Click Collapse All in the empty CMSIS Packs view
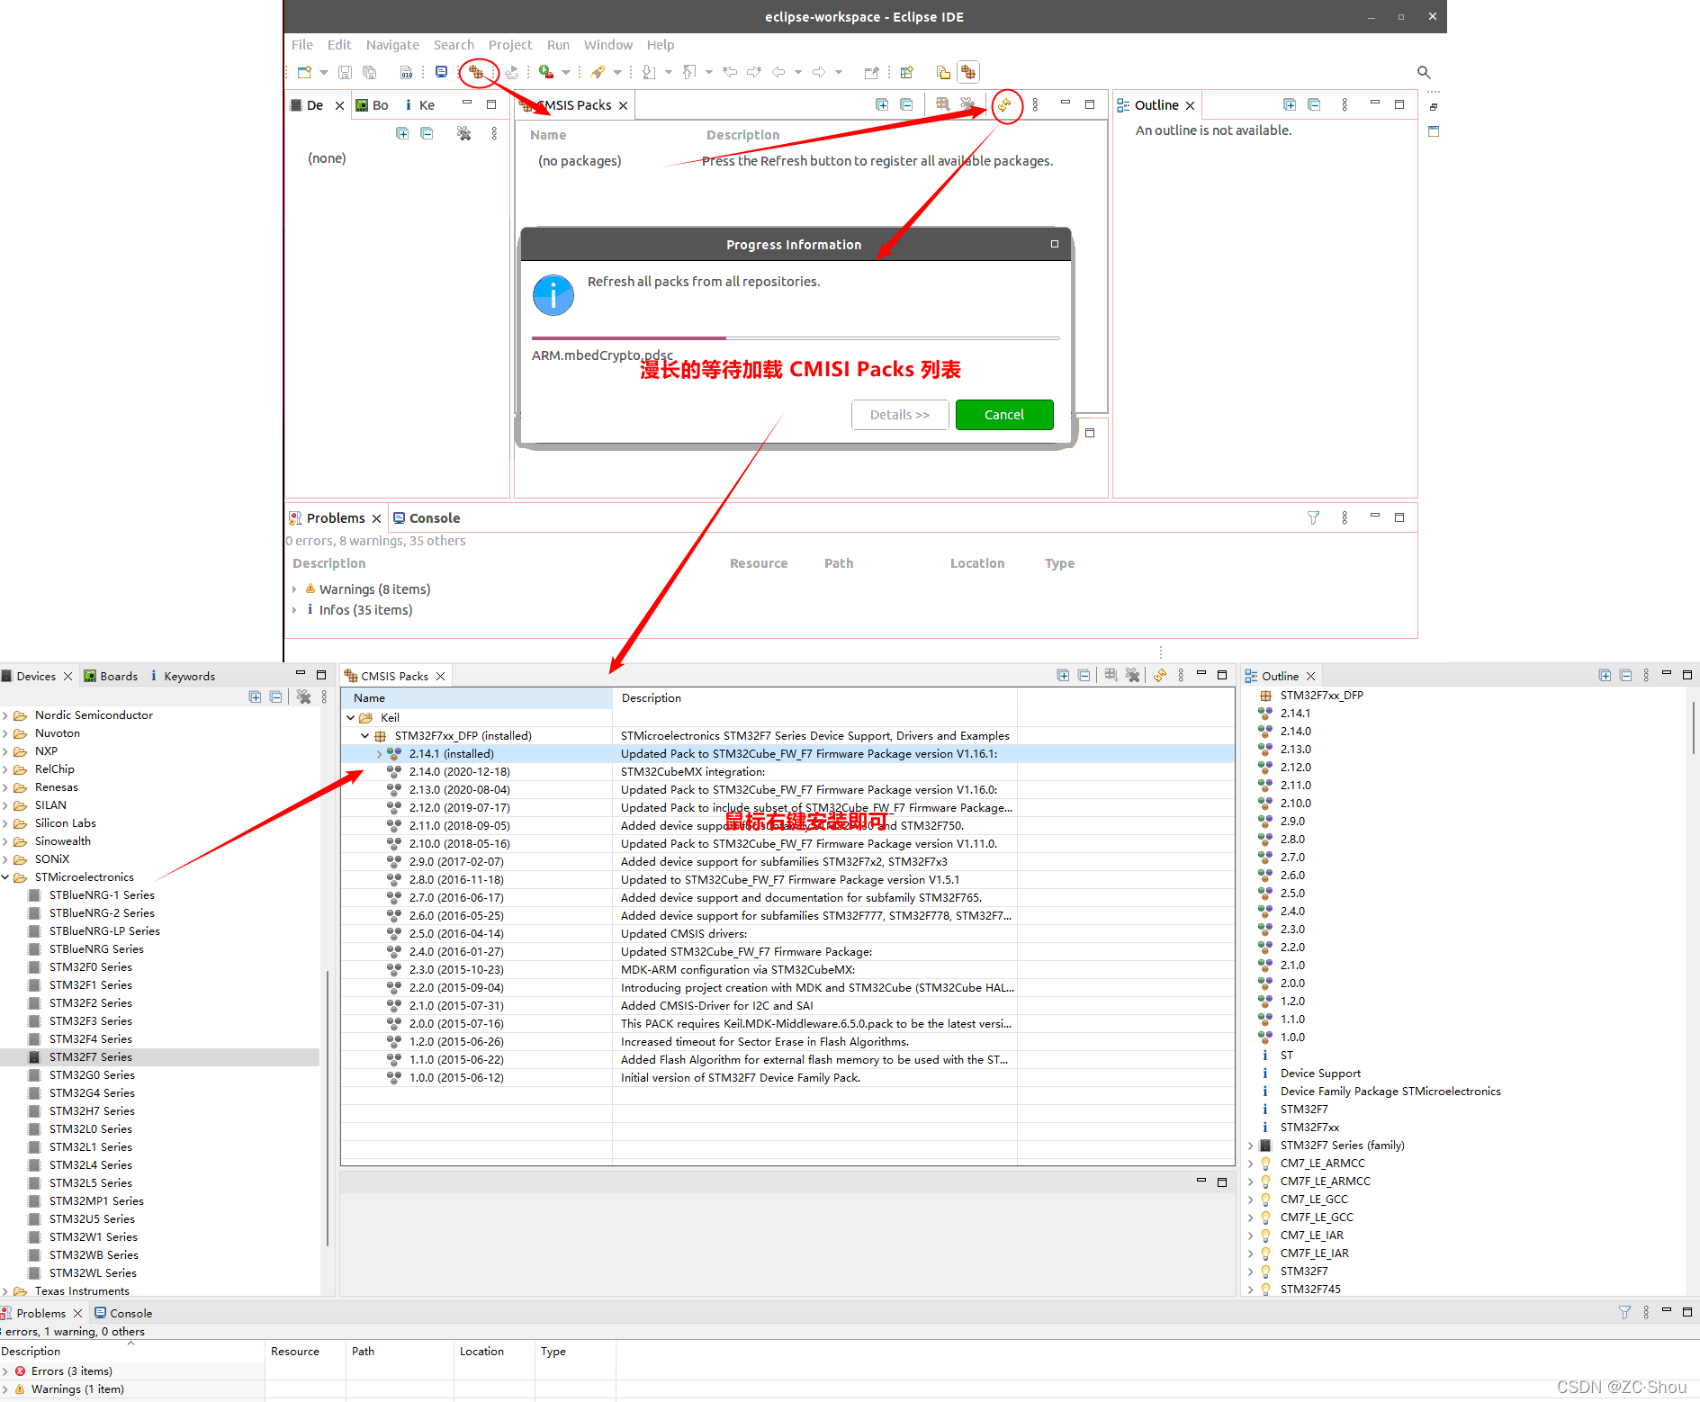The width and height of the screenshot is (1700, 1402). coord(906,105)
